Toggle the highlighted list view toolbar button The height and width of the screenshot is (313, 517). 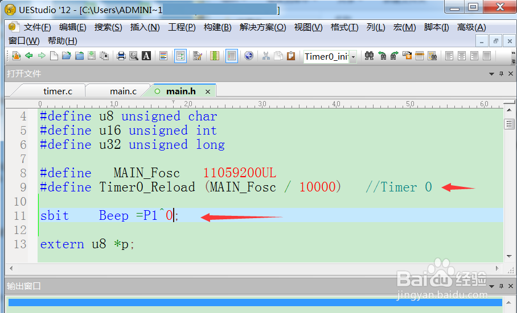(232, 56)
